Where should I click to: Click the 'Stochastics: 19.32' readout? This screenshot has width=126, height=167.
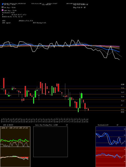coord(8,13)
